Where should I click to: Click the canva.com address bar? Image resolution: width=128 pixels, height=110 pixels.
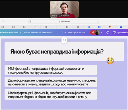(64, 22)
